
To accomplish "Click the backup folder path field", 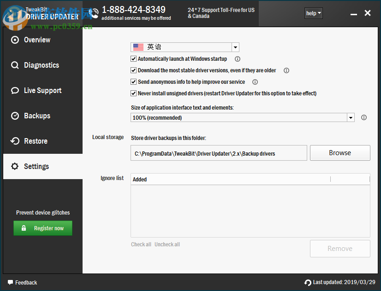I will click(219, 152).
